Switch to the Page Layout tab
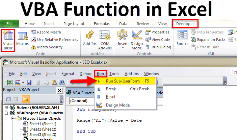The width and height of the screenshot is (237, 140). (74, 24)
